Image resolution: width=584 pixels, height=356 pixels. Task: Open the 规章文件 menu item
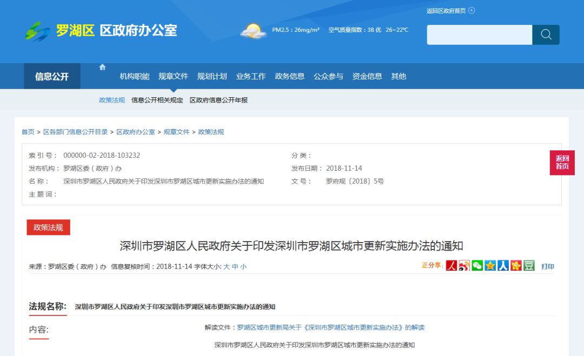[x=173, y=76]
